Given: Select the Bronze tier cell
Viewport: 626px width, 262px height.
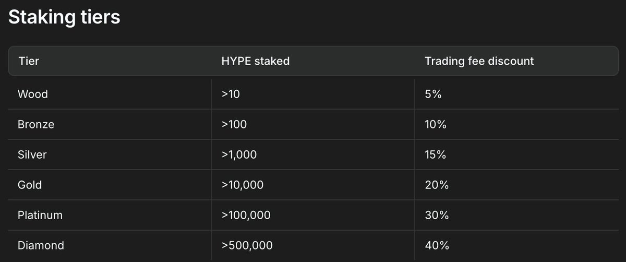Looking at the screenshot, I should 36,125.
